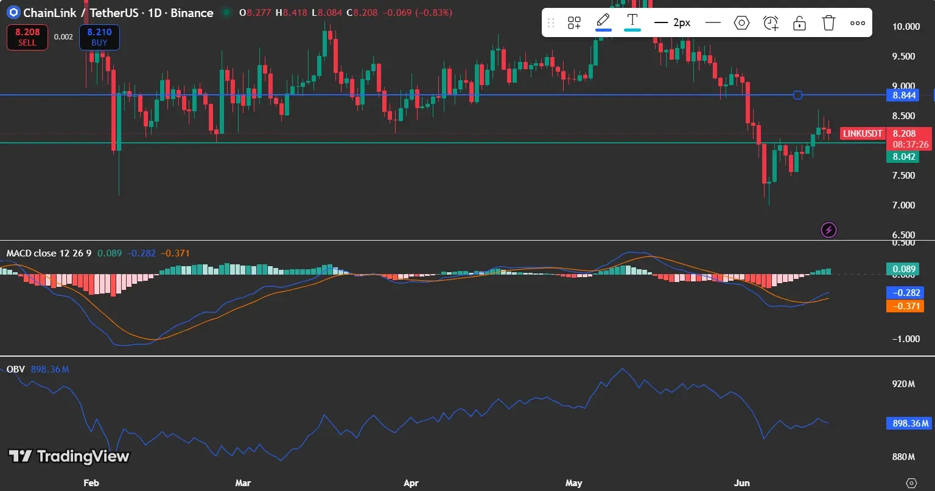Image resolution: width=935 pixels, height=491 pixels.
Task: Click the Feb label on the time axis
Action: point(91,483)
